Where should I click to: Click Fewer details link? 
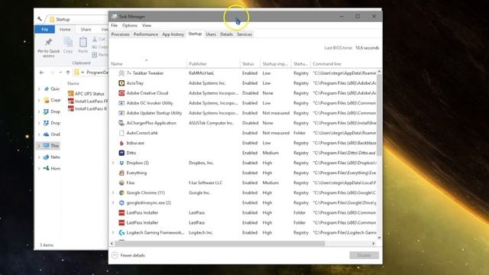click(132, 255)
